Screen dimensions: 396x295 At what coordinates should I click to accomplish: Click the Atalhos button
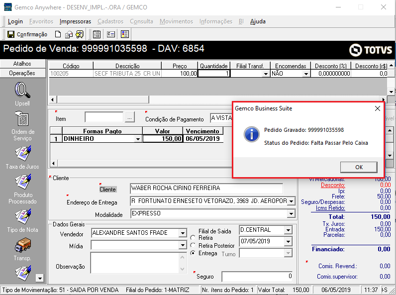[23, 64]
